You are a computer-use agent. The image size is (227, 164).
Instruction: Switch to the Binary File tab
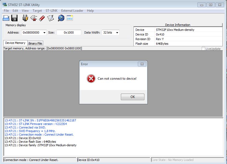(35, 43)
